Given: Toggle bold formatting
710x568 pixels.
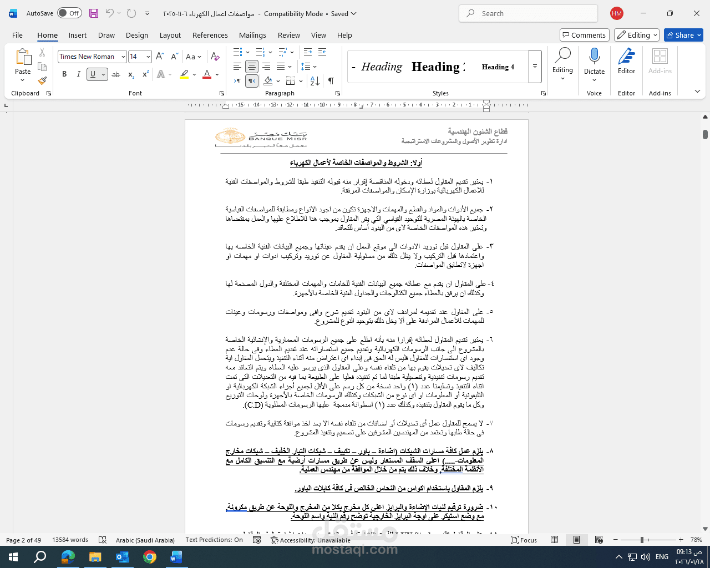Looking at the screenshot, I should pos(64,74).
